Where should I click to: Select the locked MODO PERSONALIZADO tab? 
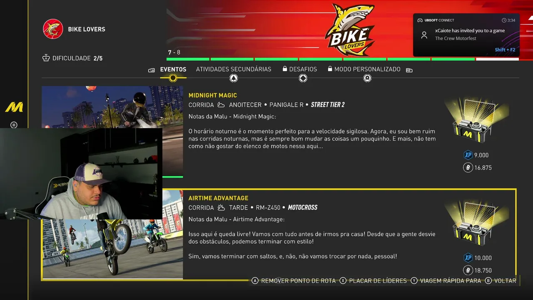point(364,69)
